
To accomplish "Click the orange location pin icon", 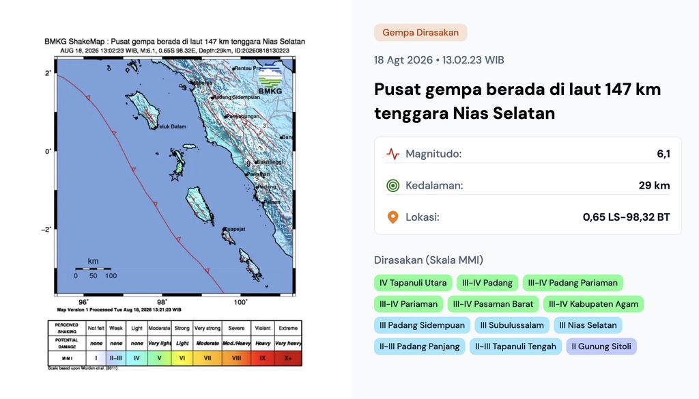I will (x=393, y=217).
